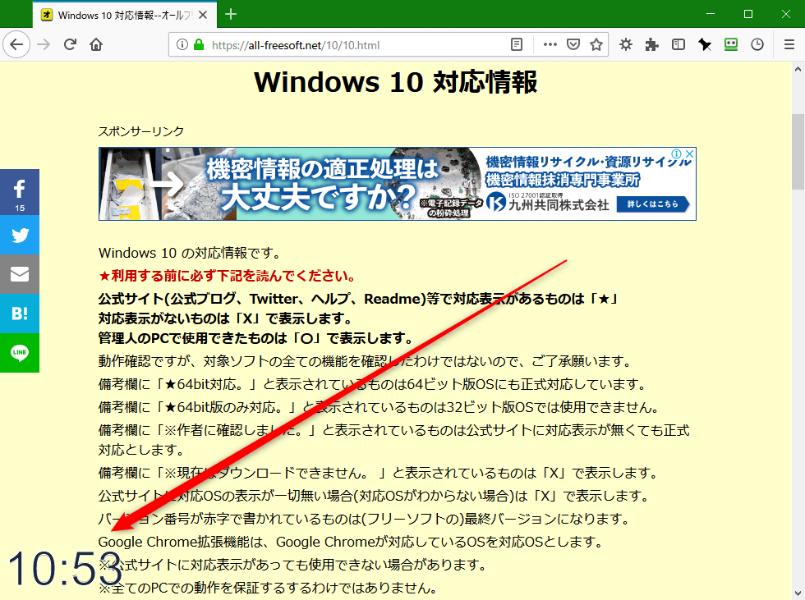Save page to Pocket
This screenshot has height=600, width=805.
point(573,44)
